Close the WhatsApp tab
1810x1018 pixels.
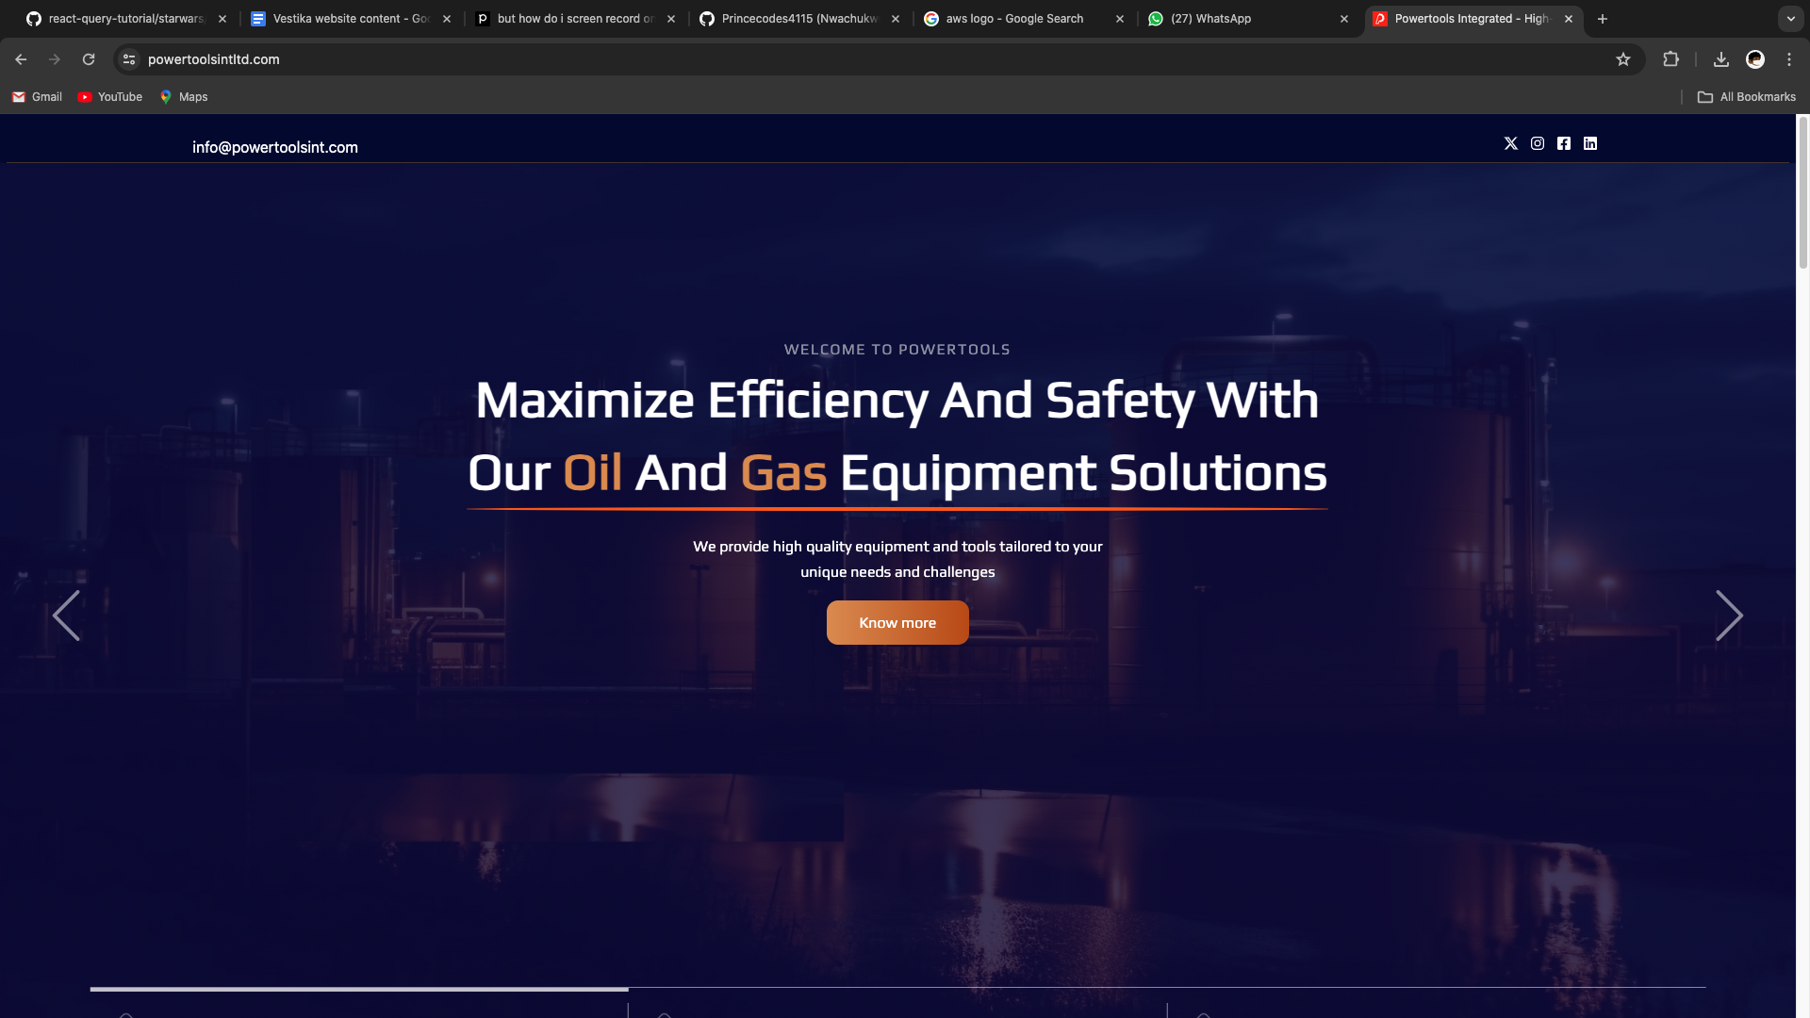click(x=1344, y=19)
